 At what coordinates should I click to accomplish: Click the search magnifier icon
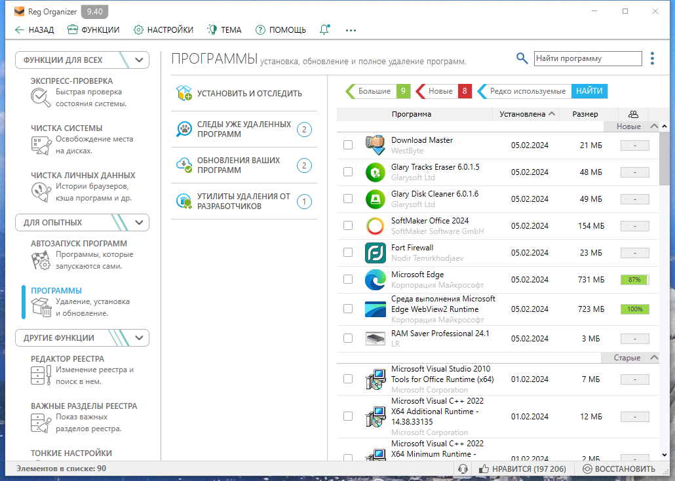pos(522,58)
